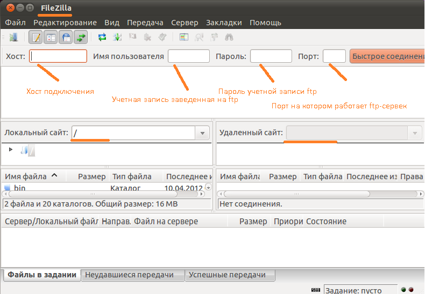Image resolution: width=425 pixels, height=294 pixels.
Task: Click the Приоритет queue column header
Action: (287, 222)
